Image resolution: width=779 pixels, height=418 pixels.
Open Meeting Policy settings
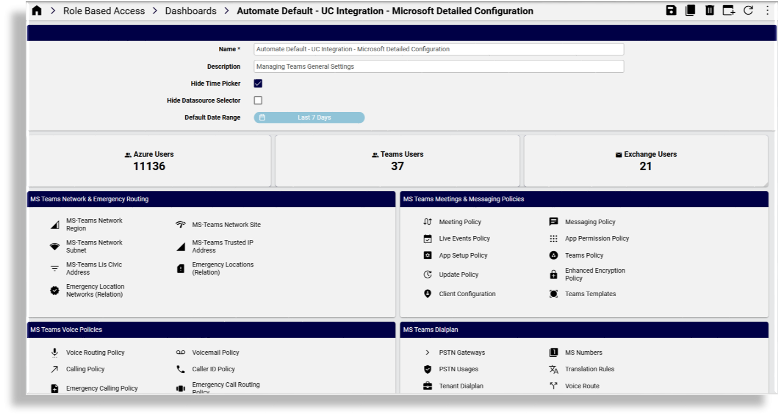460,222
